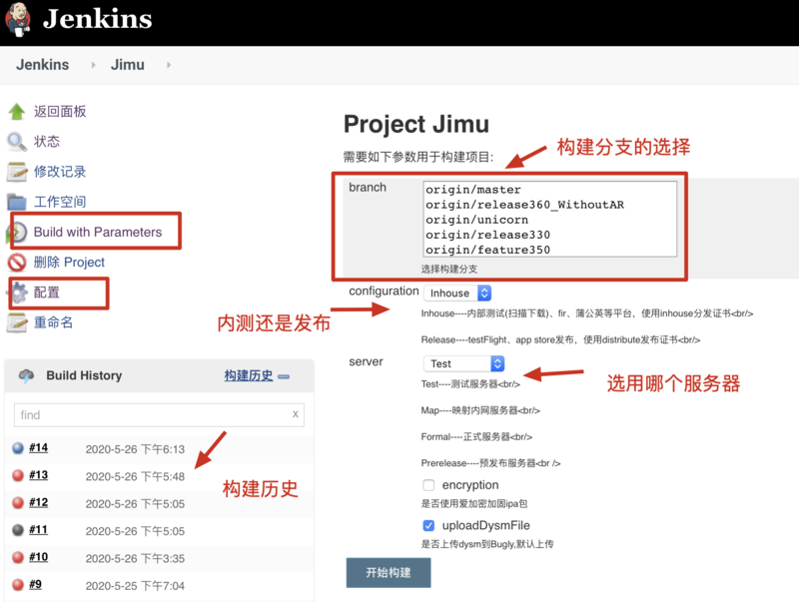Expand the breadcrumb arrow after Jimu
Viewport: 799px width, 602px height.
click(169, 65)
